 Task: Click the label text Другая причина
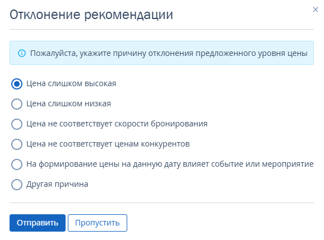point(57,184)
